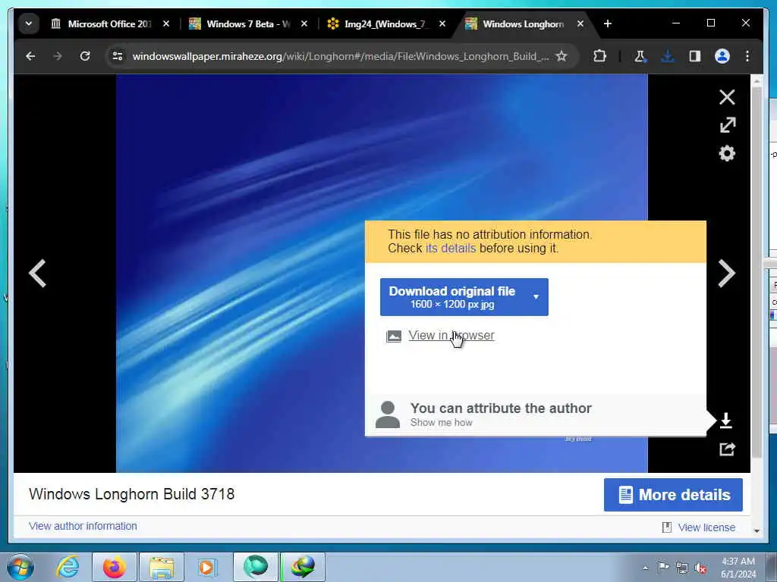The image size is (777, 582).
Task: Click 'Show me how' attribution text
Action: (x=441, y=423)
